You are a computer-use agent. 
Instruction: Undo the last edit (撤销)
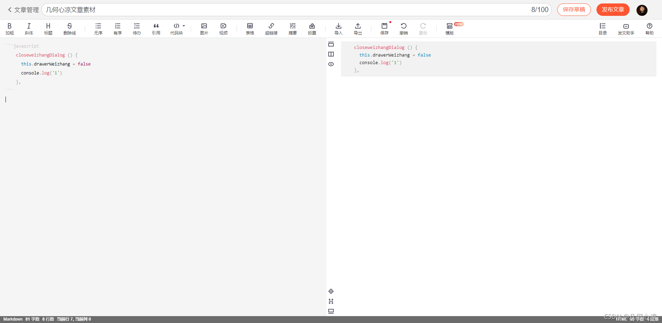point(404,29)
